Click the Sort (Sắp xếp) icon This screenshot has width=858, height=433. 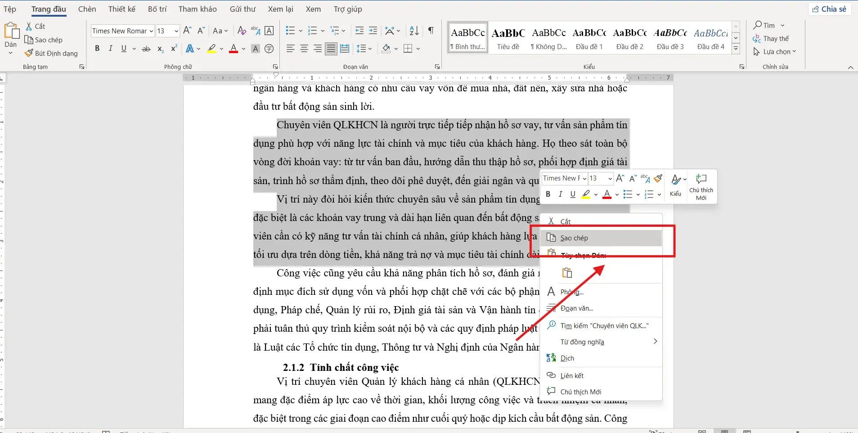pos(413,31)
